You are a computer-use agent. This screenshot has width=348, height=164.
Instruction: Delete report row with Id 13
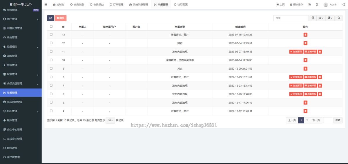pos(305,35)
